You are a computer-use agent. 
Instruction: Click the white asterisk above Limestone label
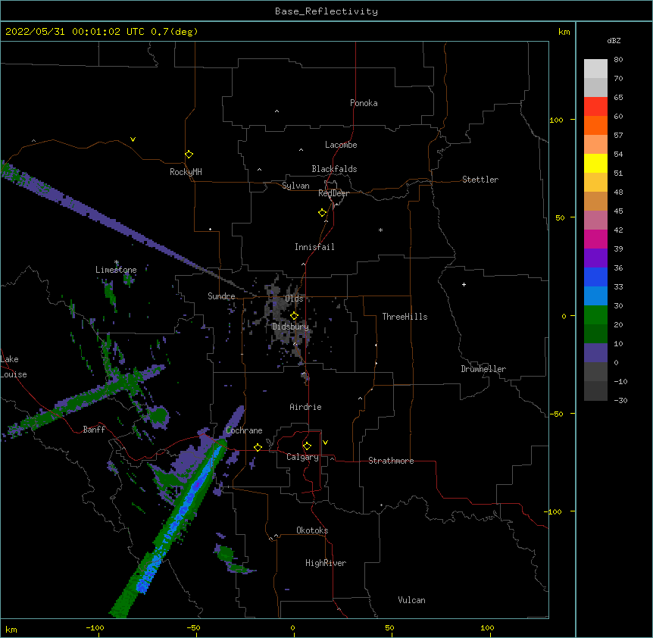tap(117, 262)
